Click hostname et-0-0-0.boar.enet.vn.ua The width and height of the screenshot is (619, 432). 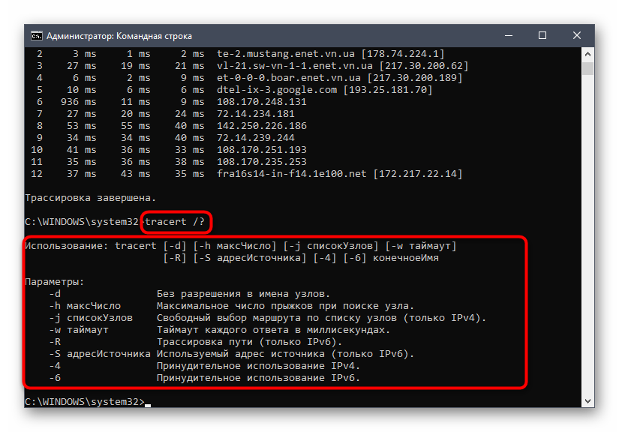pos(289,78)
